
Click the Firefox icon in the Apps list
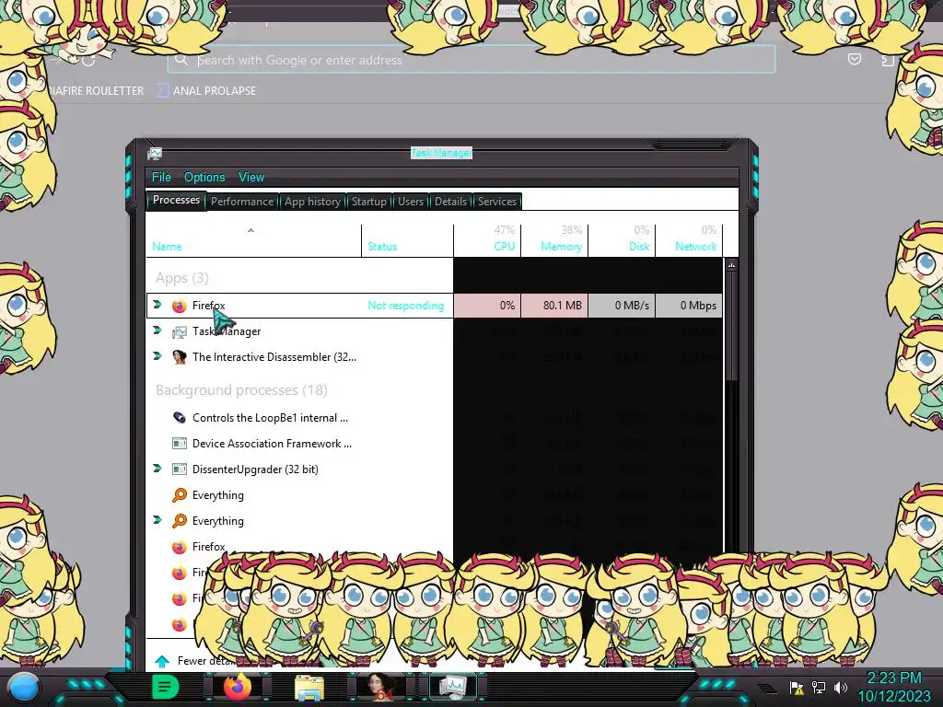(180, 306)
